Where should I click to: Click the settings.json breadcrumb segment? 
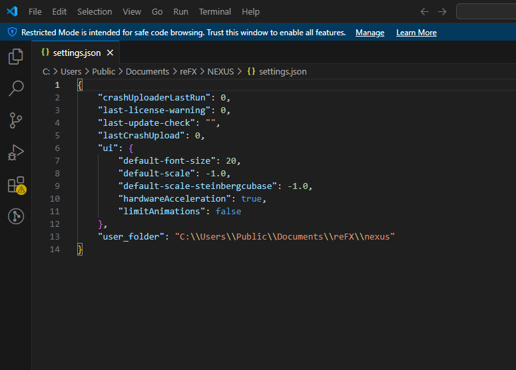(x=283, y=71)
